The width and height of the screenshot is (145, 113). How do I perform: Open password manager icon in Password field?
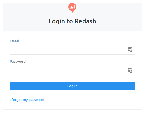point(130,70)
